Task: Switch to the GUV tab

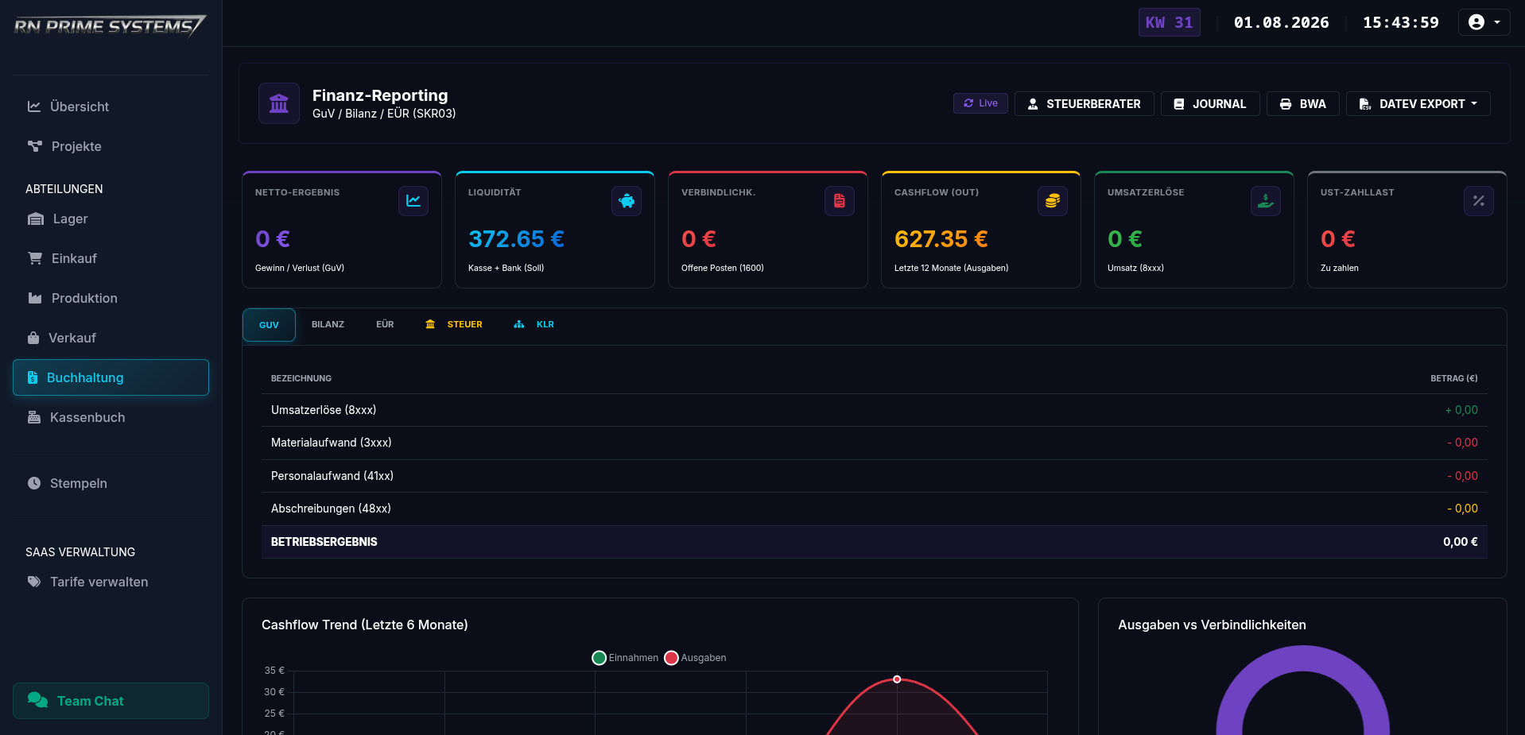Action: [269, 325]
